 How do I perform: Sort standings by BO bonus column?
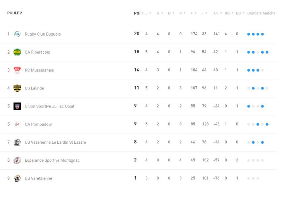[229, 13]
